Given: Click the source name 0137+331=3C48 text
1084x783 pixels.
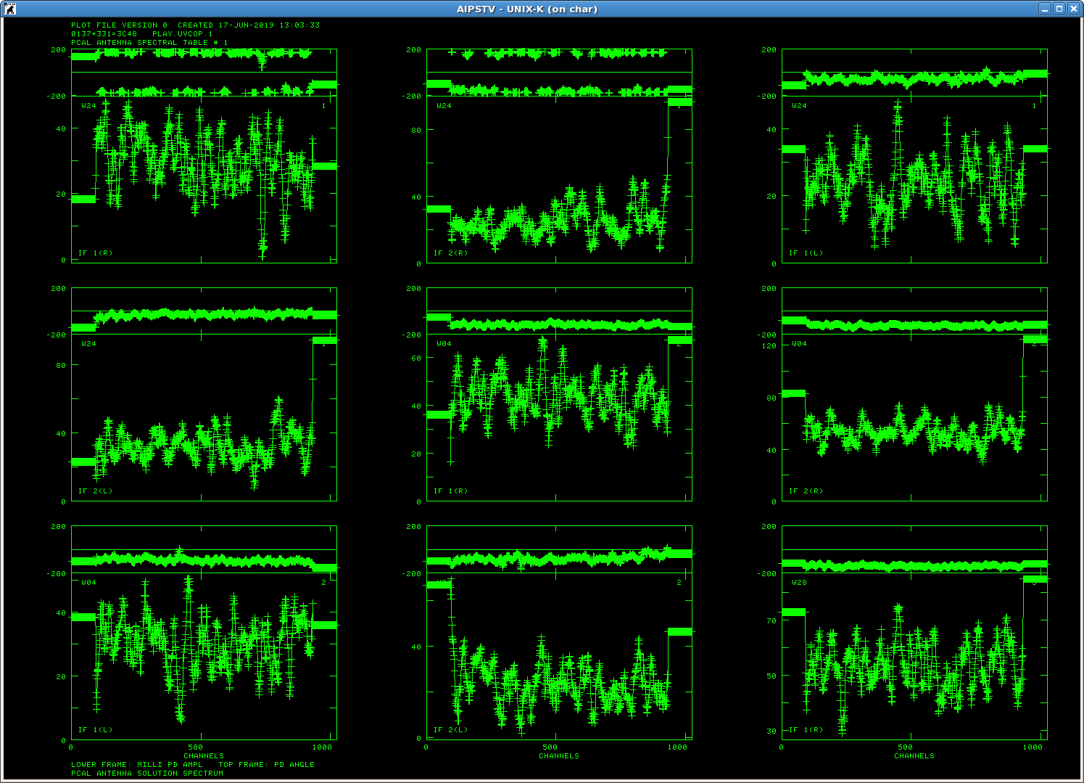Looking at the screenshot, I should (x=104, y=34).
